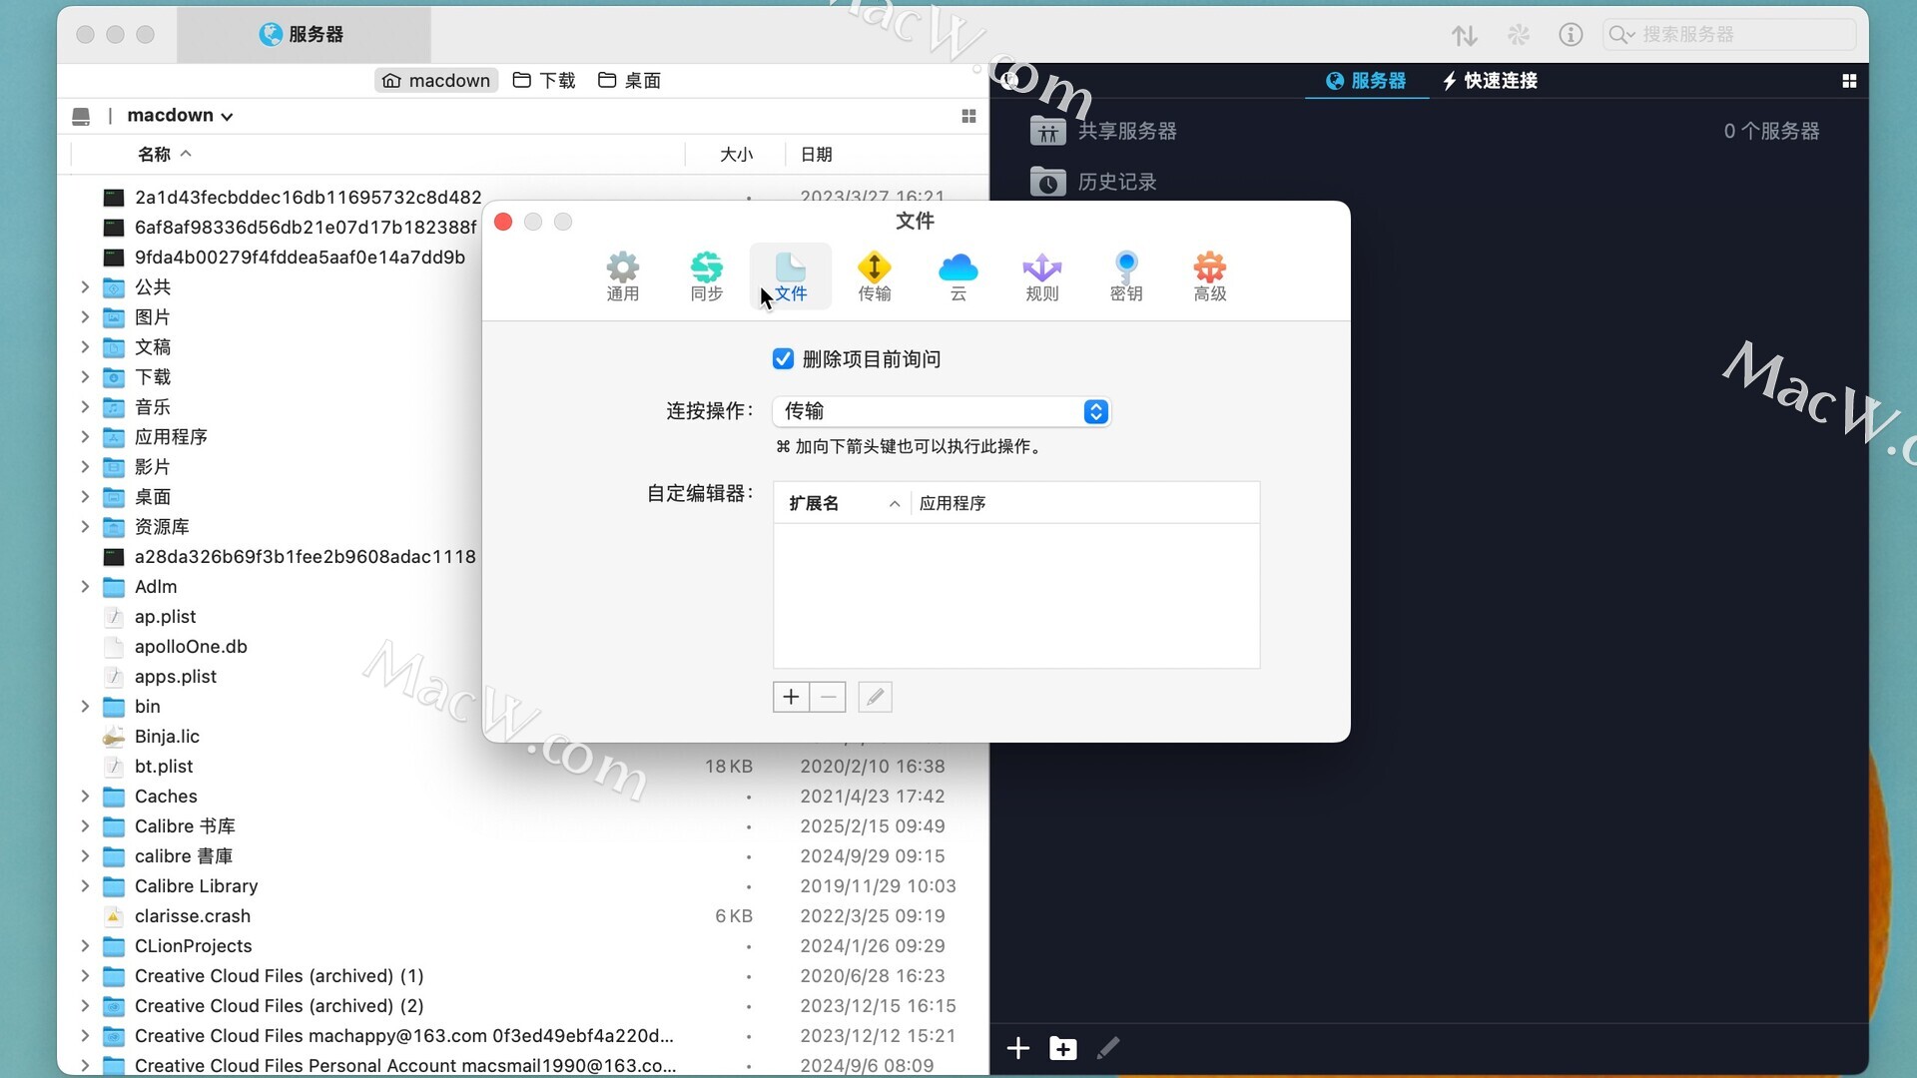This screenshot has height=1078, width=1917.
Task: Click the 搜索服务器 search field
Action: click(1737, 35)
